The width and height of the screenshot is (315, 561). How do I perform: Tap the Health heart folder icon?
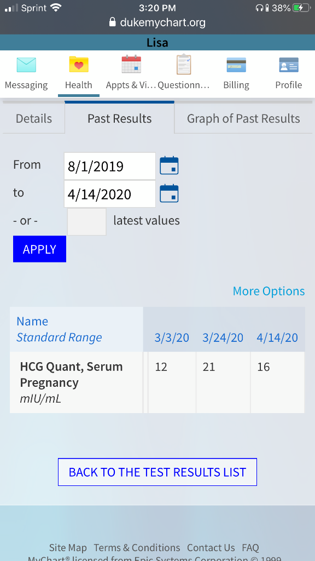click(79, 65)
